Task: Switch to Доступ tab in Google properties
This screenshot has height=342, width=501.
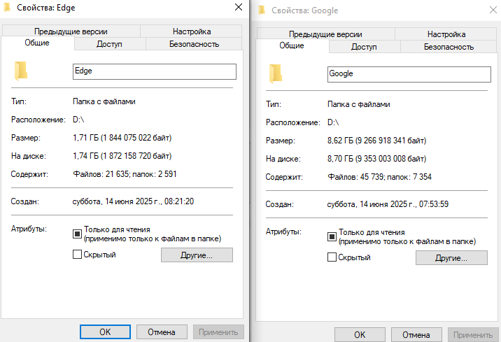Action: (364, 47)
